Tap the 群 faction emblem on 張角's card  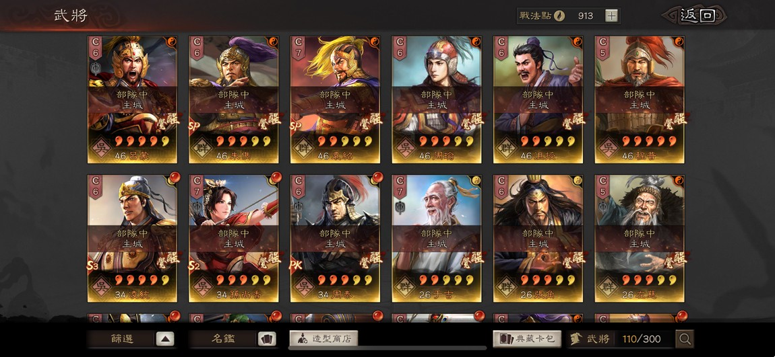(507, 286)
